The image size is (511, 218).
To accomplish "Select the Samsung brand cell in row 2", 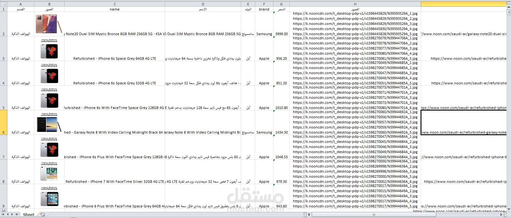I will click(x=264, y=24).
